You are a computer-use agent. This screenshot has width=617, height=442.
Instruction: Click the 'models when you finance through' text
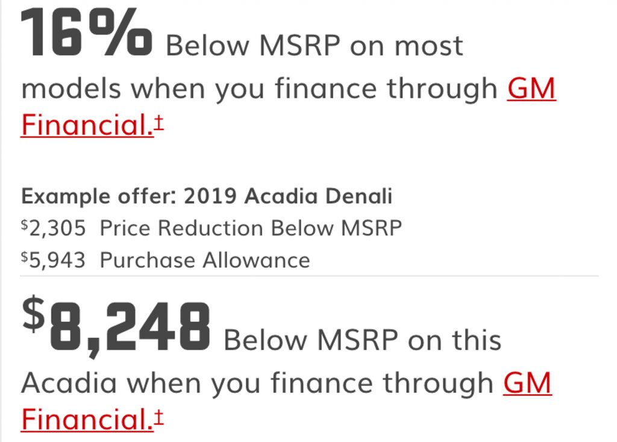259,89
